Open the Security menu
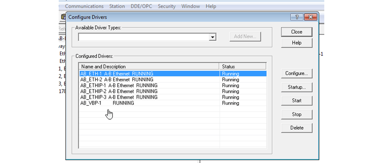This screenshot has width=383, height=163. click(x=166, y=6)
